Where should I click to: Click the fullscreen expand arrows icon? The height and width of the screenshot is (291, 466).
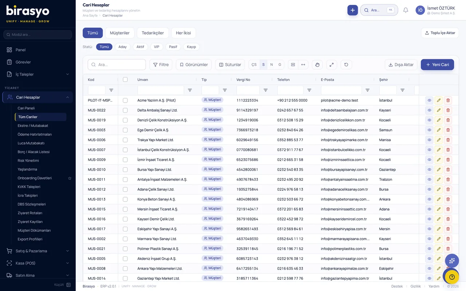coord(332,65)
